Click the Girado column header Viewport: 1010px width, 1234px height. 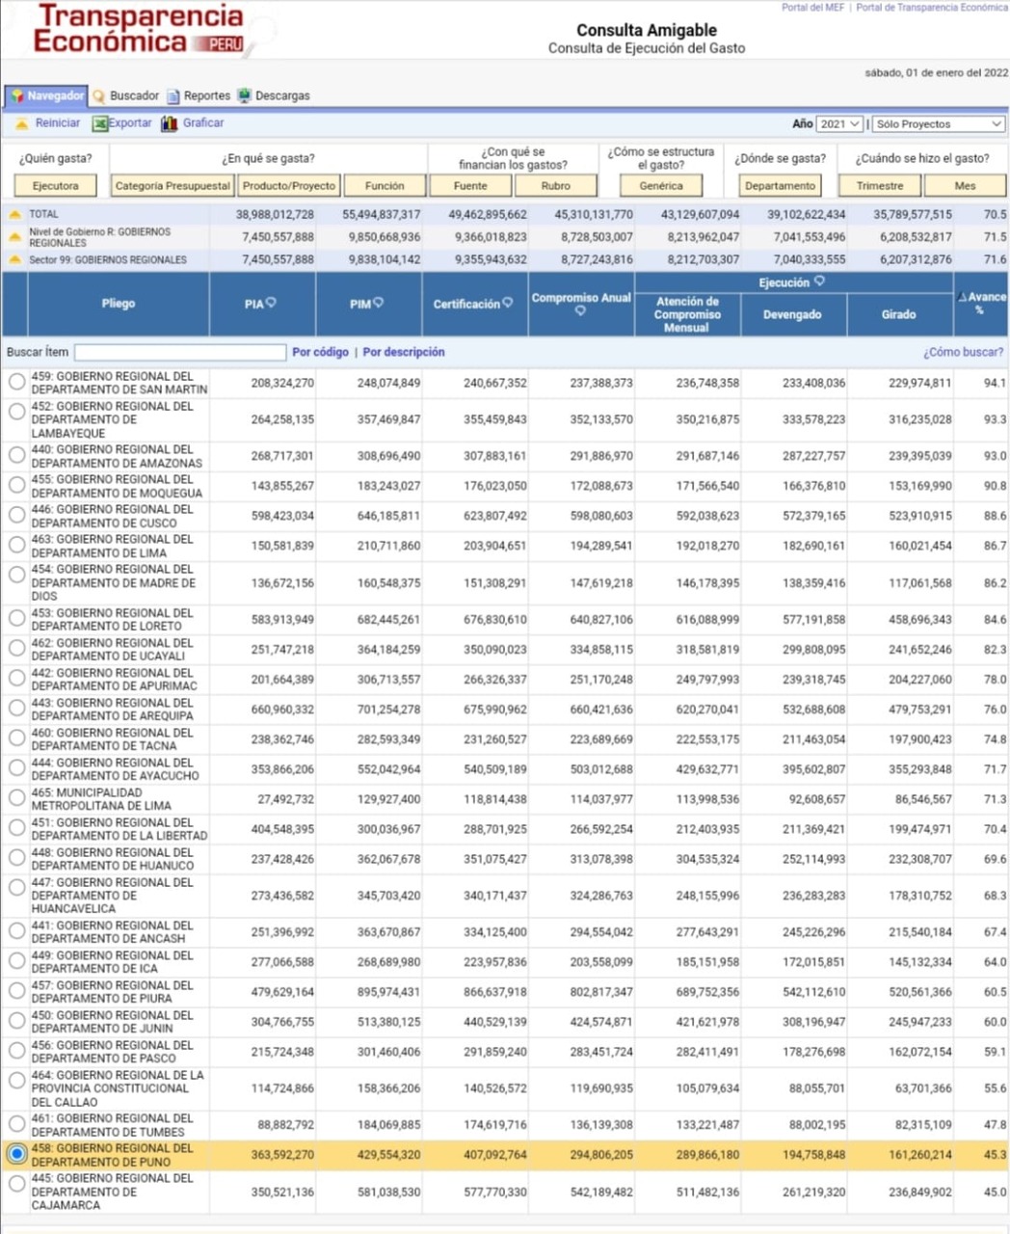tap(899, 315)
